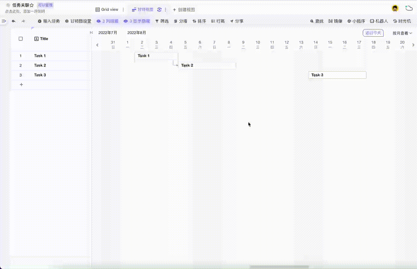The height and width of the screenshot is (269, 417).
Task: Click the user avatar in the top bar
Action: pos(395,8)
